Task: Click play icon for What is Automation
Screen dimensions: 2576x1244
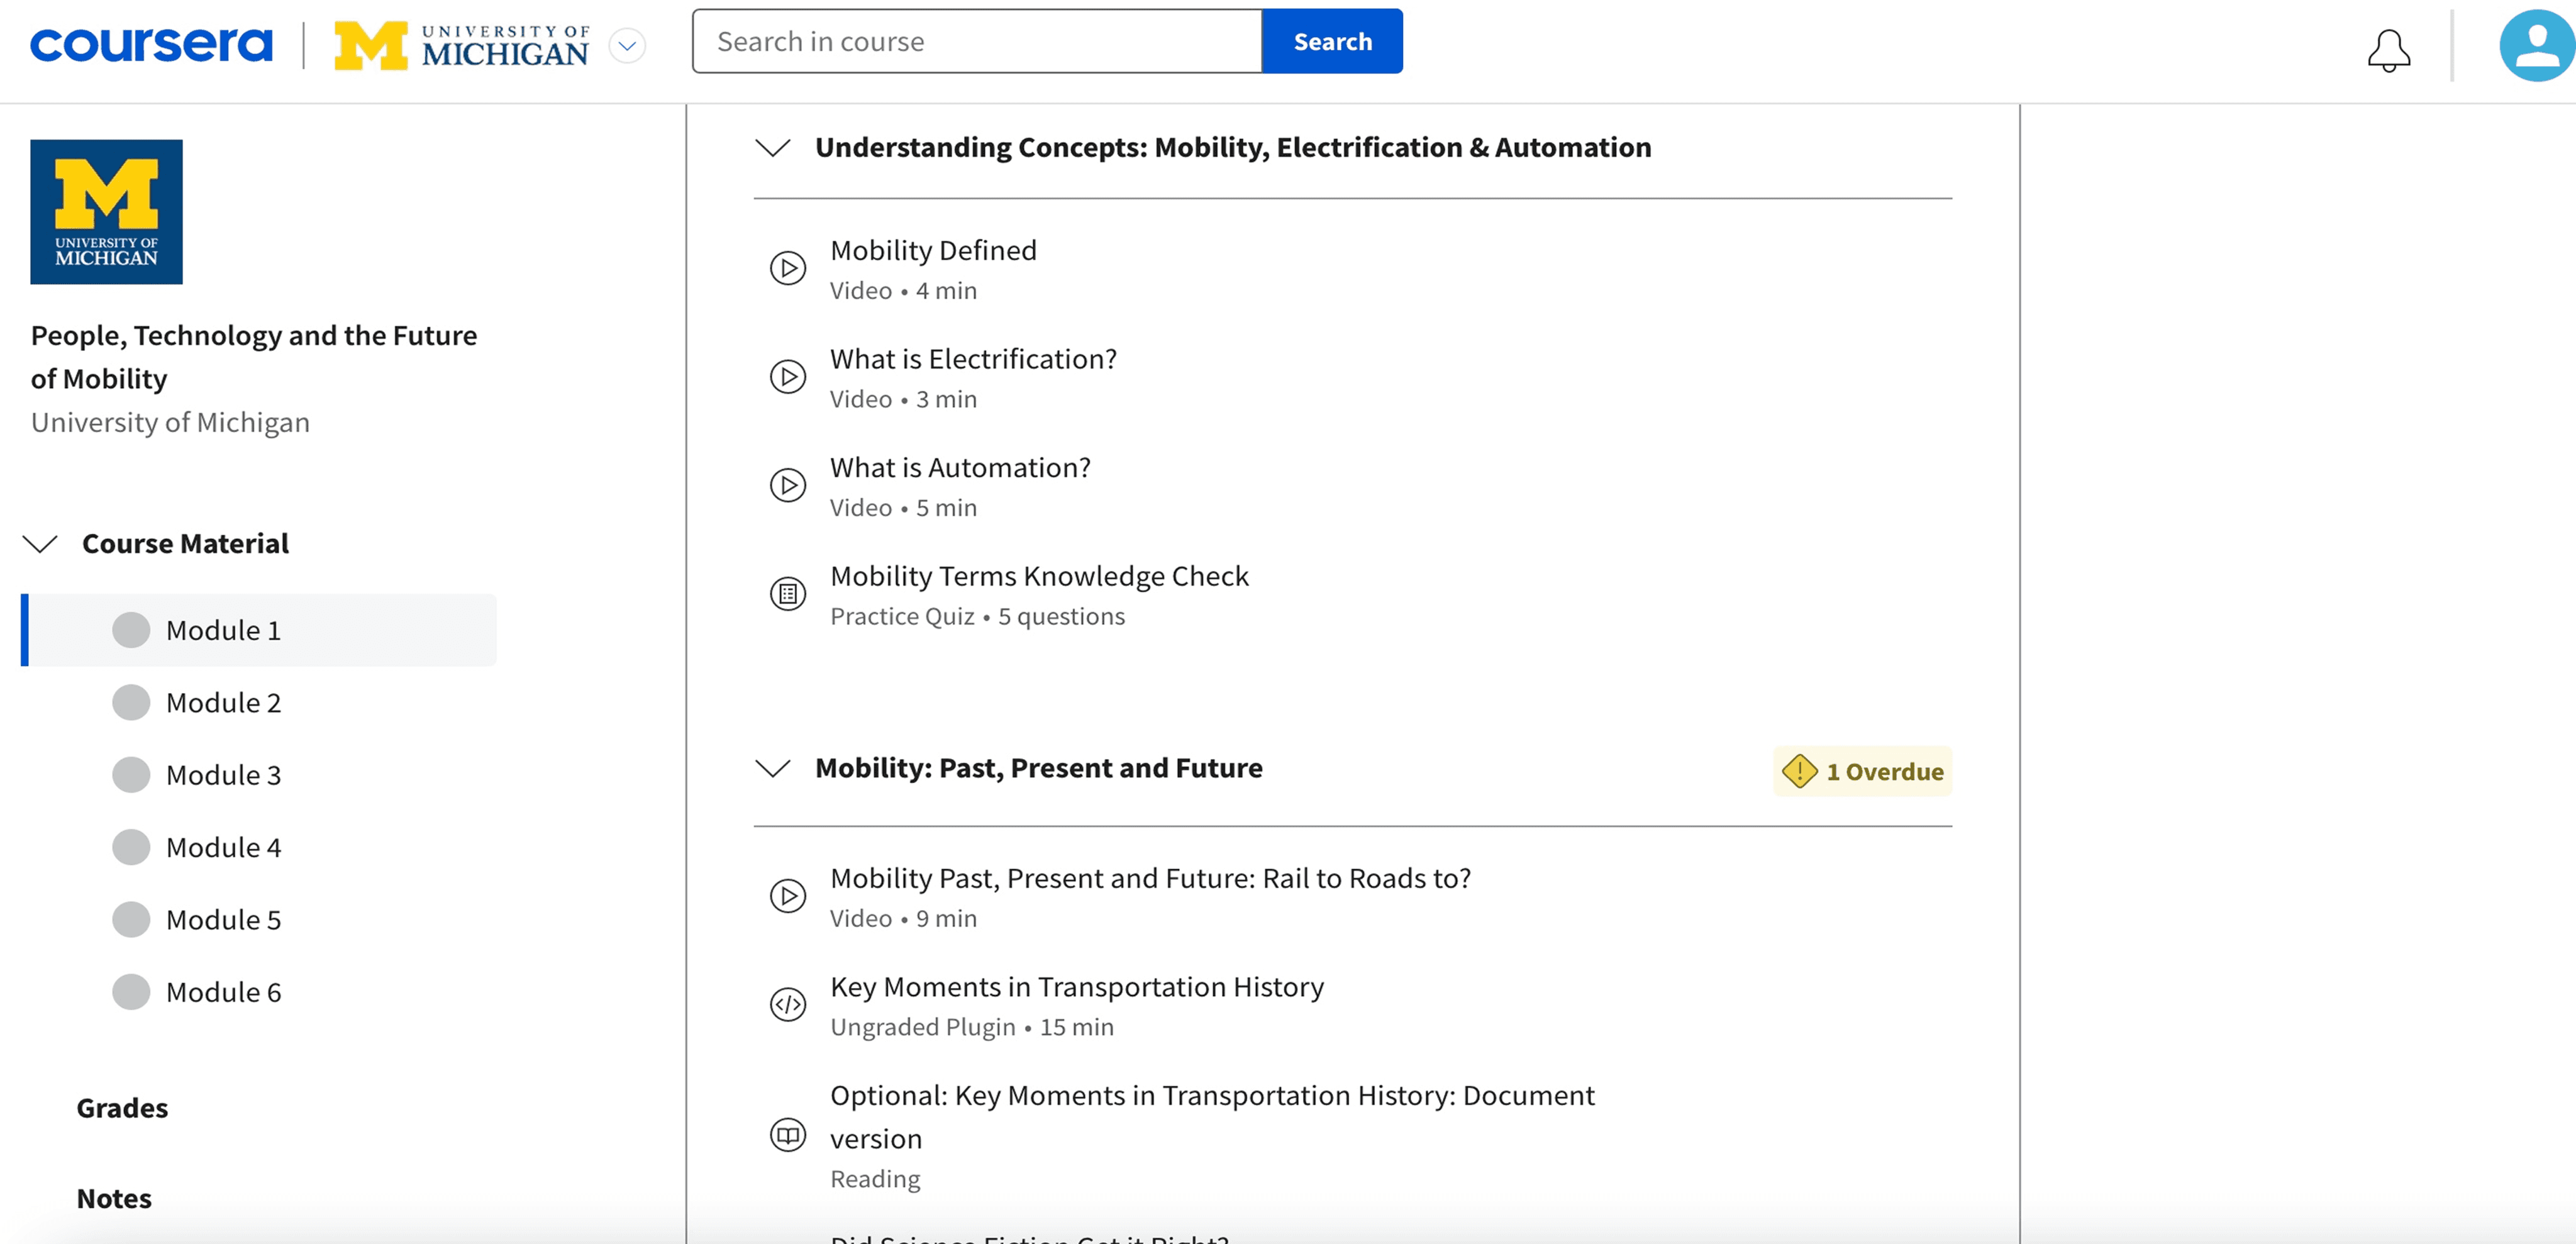Action: tap(787, 486)
